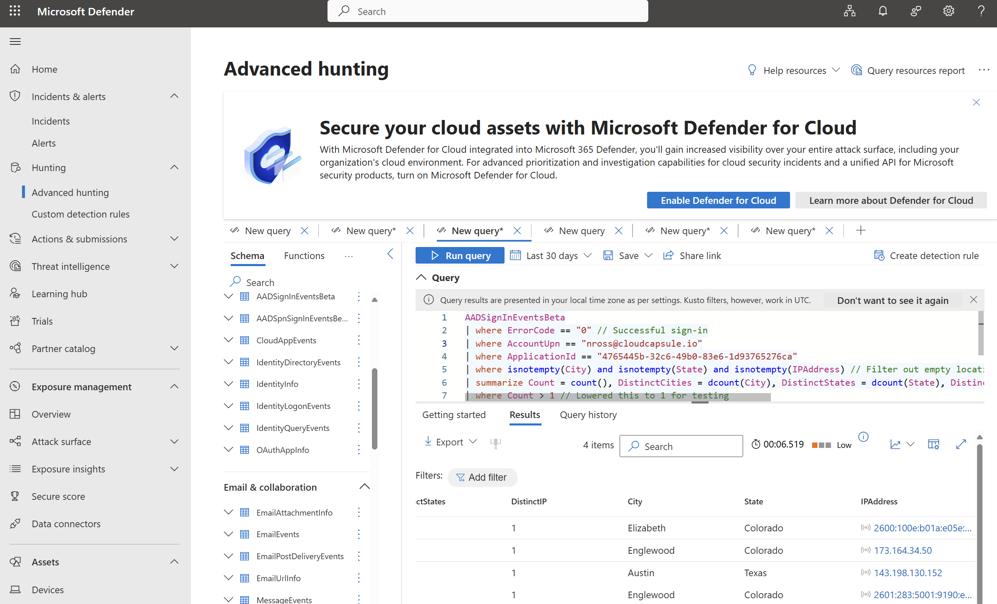Open more options for OAuthAppInfo table

click(x=359, y=450)
